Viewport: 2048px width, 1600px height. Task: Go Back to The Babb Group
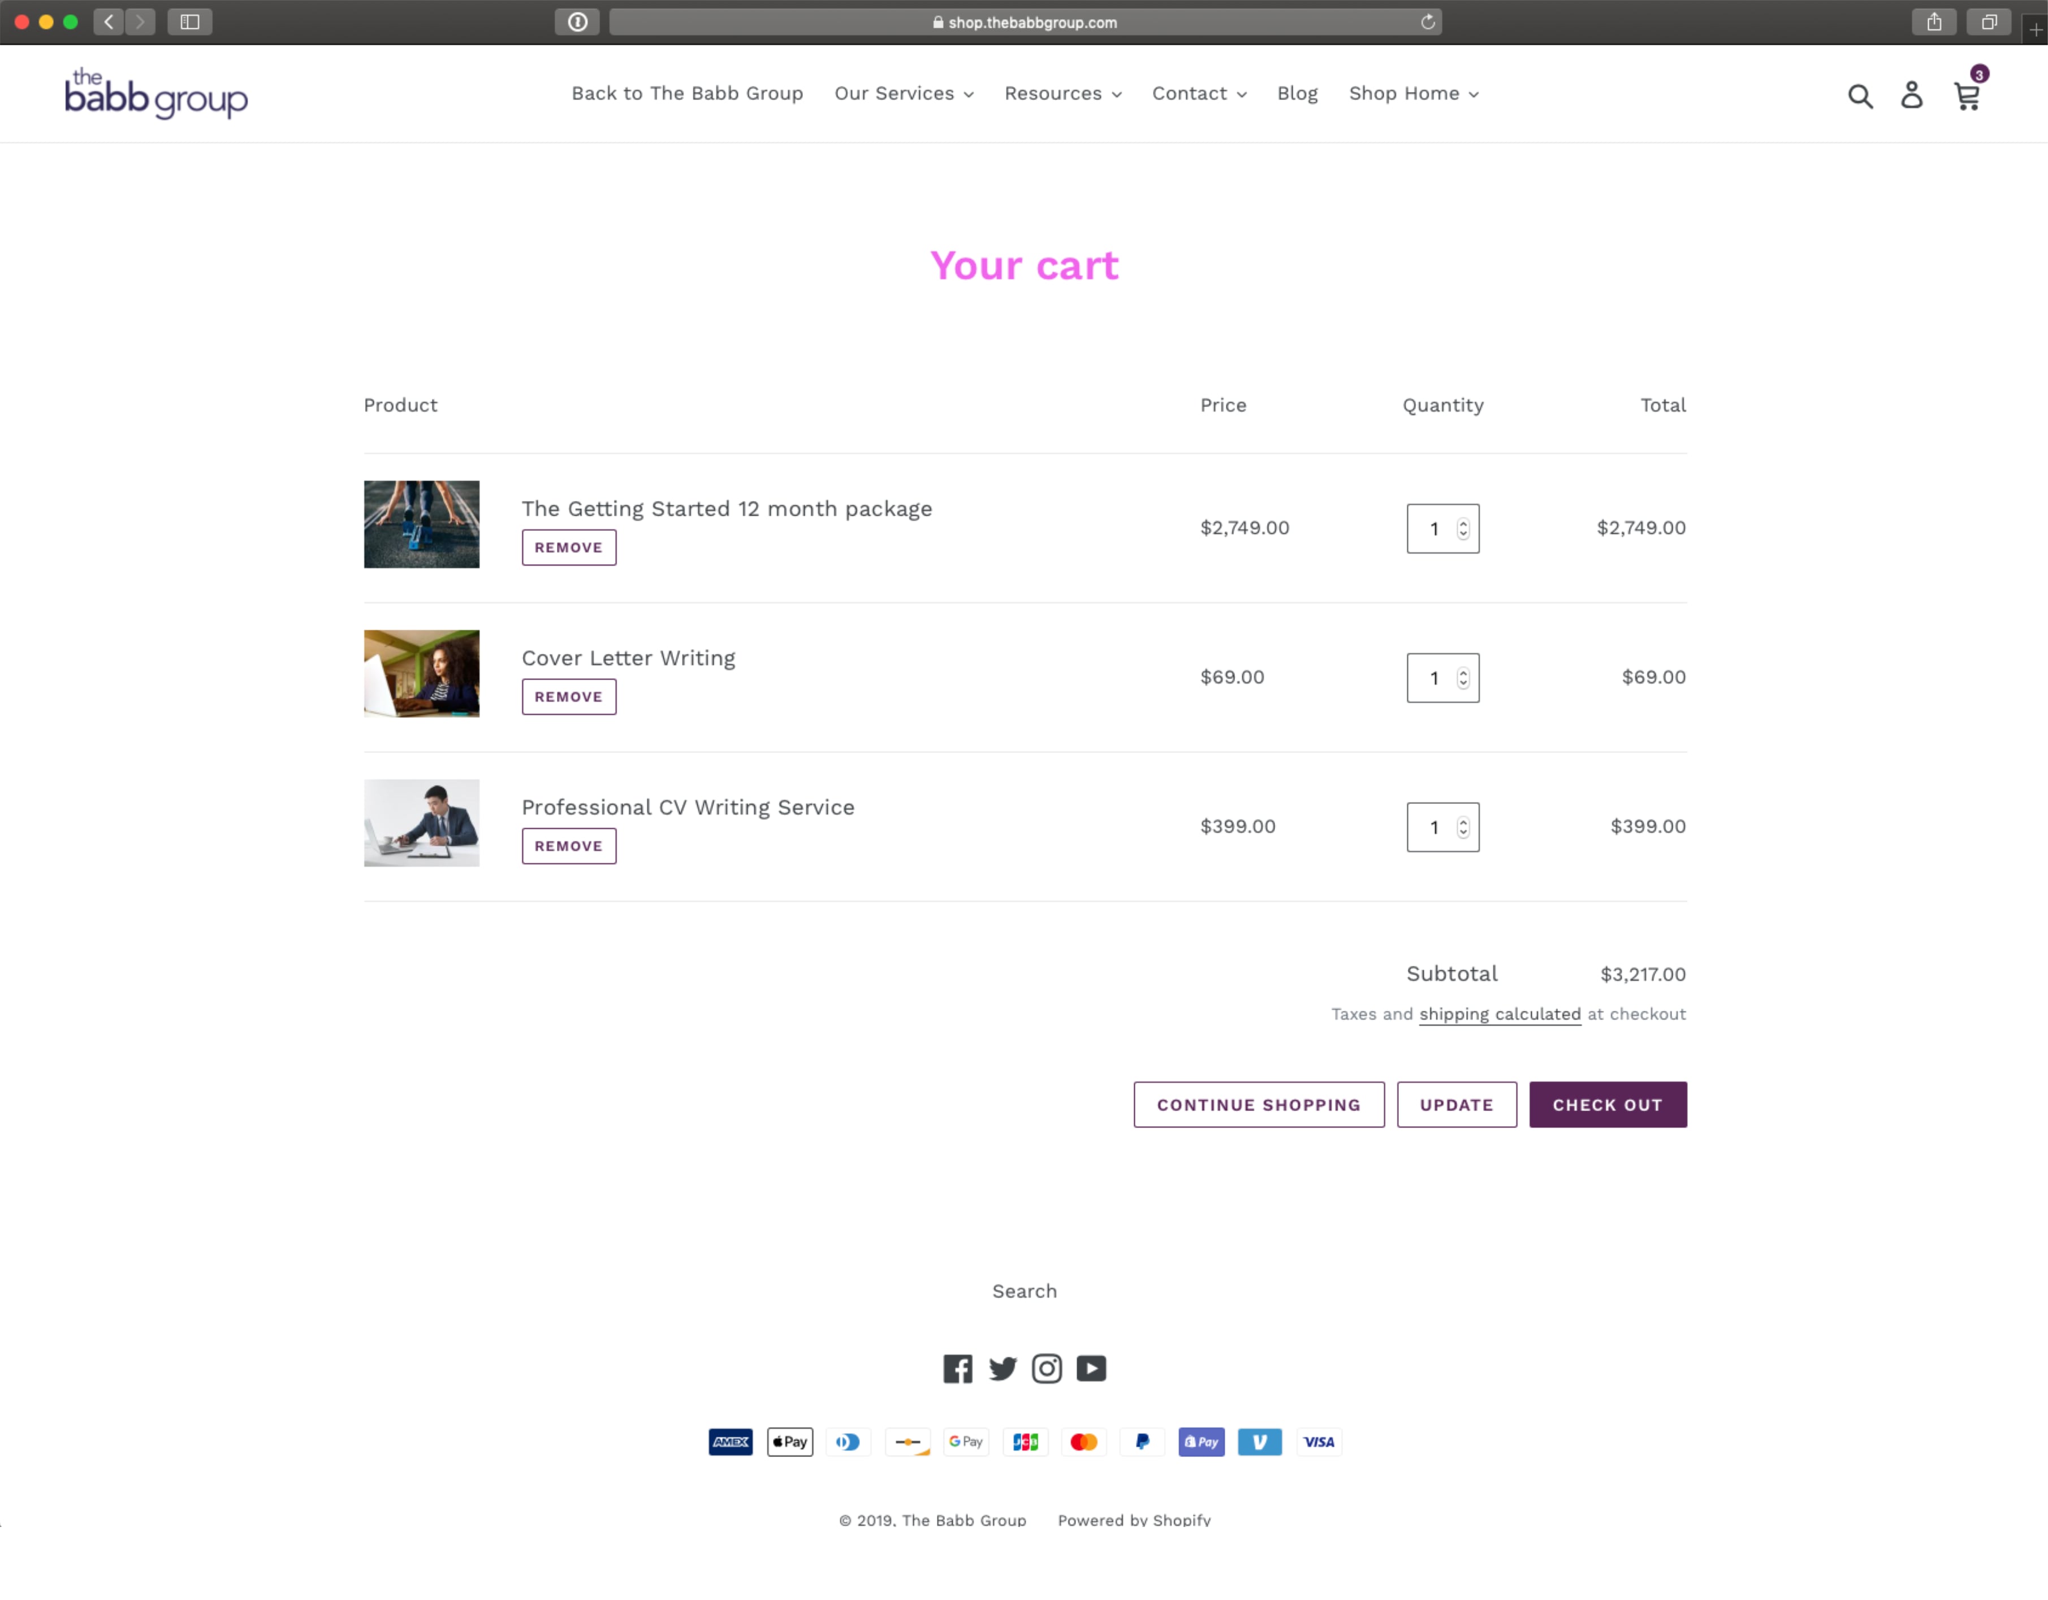pyautogui.click(x=686, y=94)
